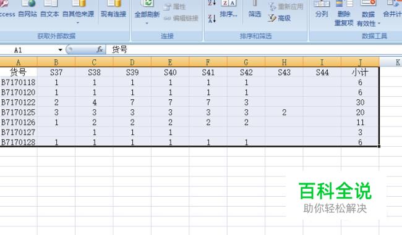
Task: Select column A header
Action: coord(18,62)
